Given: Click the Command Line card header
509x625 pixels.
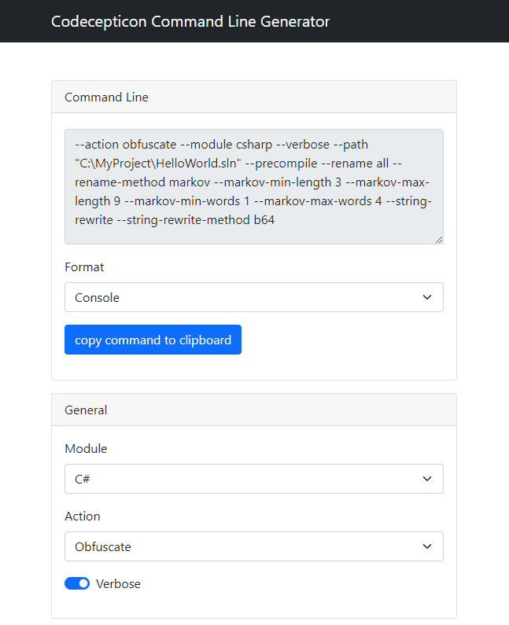Looking at the screenshot, I should click(253, 97).
